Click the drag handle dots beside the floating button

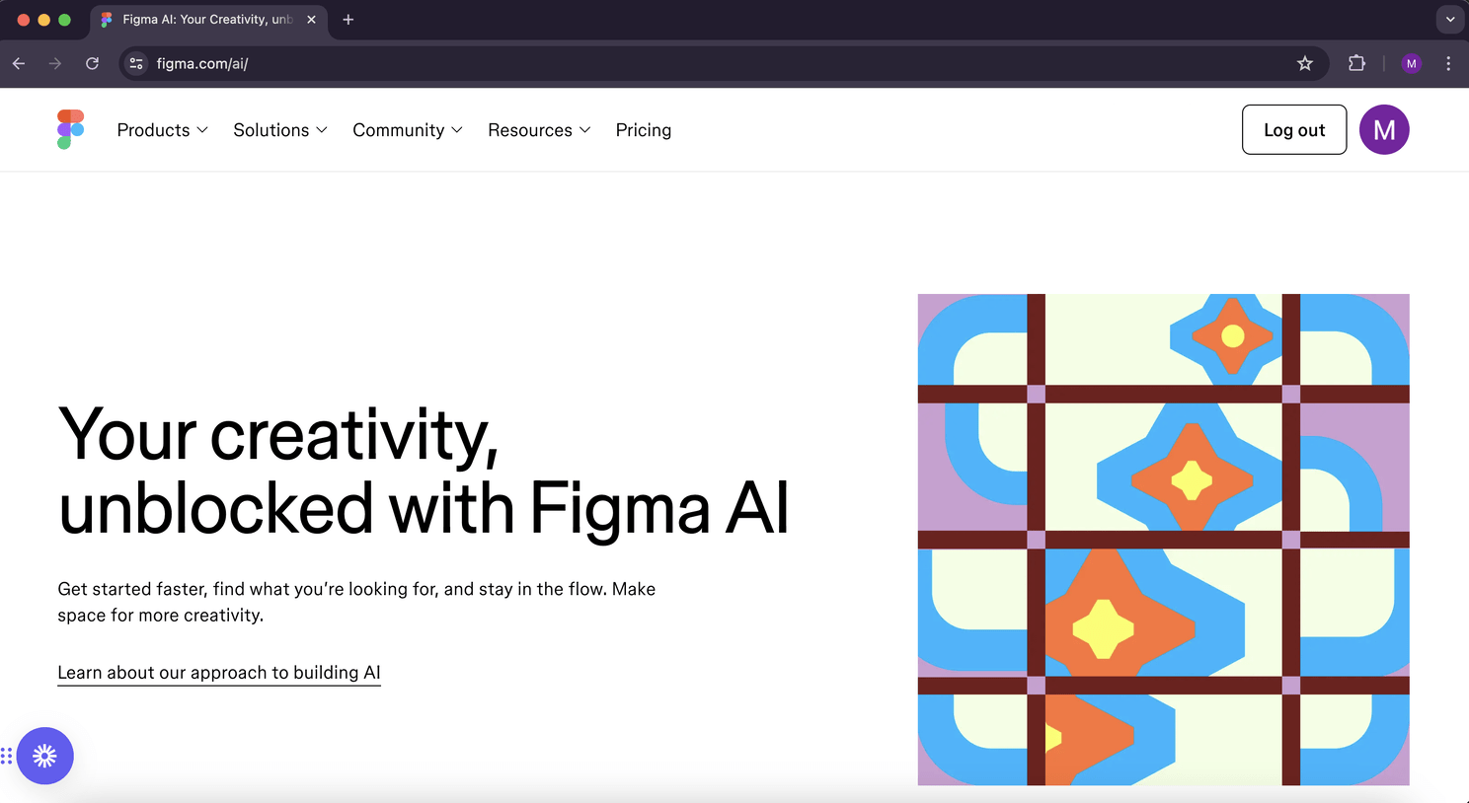[8, 756]
